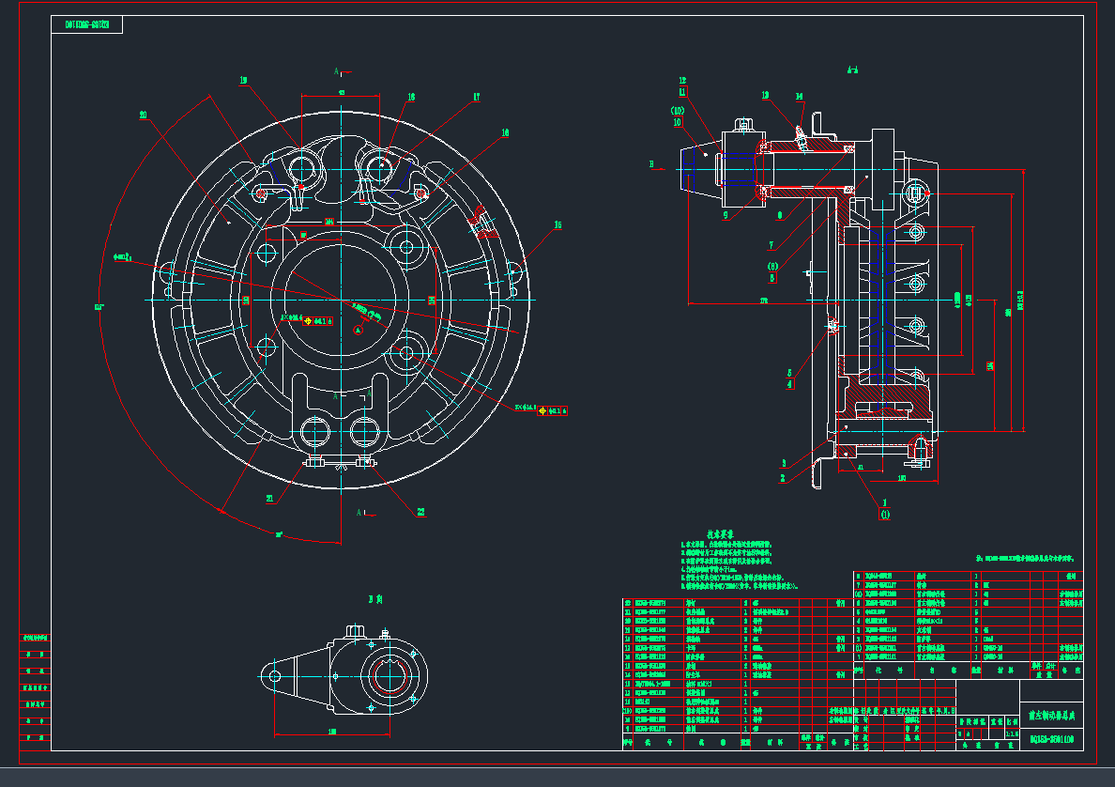Click balloon 17 leader label
The image size is (1115, 787).
tap(477, 97)
